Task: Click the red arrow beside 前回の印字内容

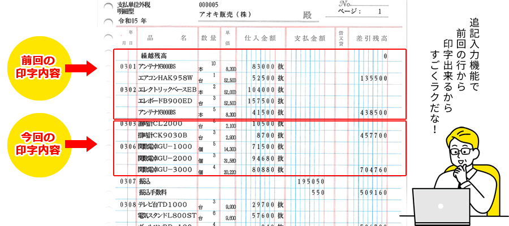Action: pos(88,69)
